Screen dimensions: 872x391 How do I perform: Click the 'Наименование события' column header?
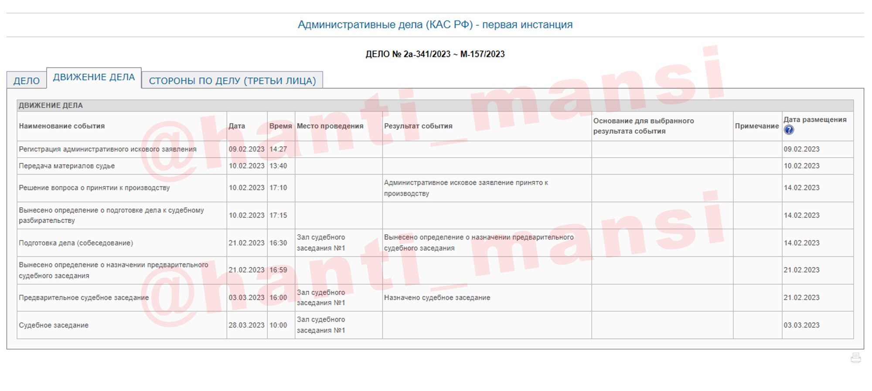pyautogui.click(x=62, y=126)
